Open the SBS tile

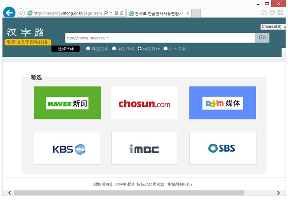coord(223,148)
